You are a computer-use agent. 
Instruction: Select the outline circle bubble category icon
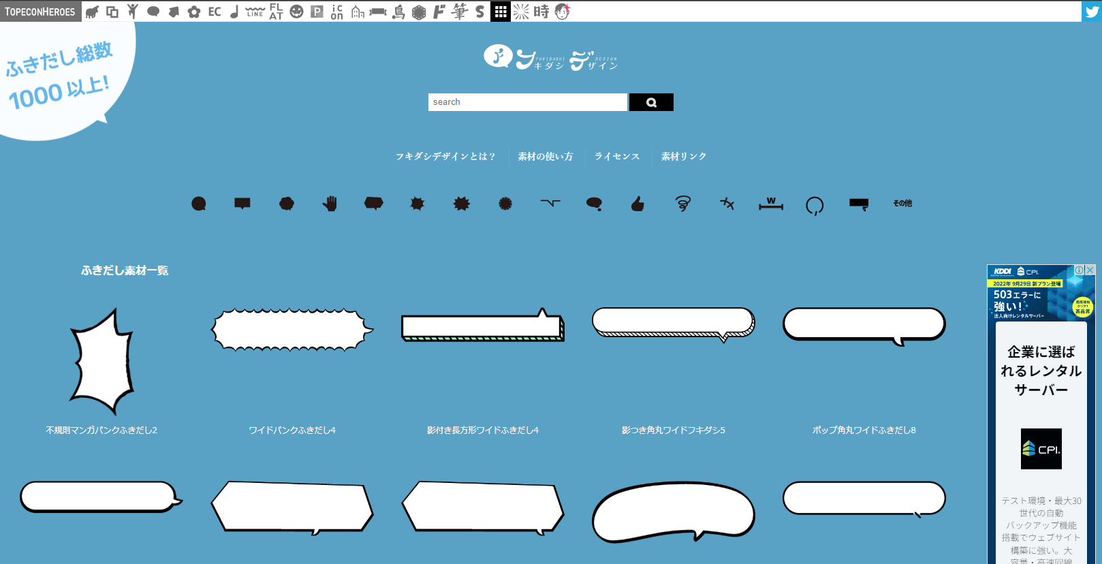pyautogui.click(x=815, y=205)
